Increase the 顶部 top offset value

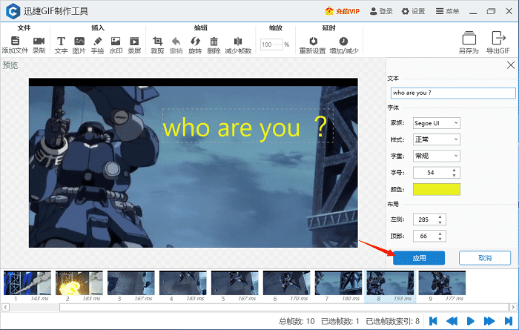point(440,234)
